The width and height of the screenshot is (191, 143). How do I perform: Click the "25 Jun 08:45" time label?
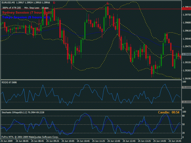(37, 141)
